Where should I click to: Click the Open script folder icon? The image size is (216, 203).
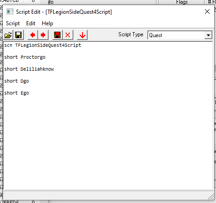point(8,35)
